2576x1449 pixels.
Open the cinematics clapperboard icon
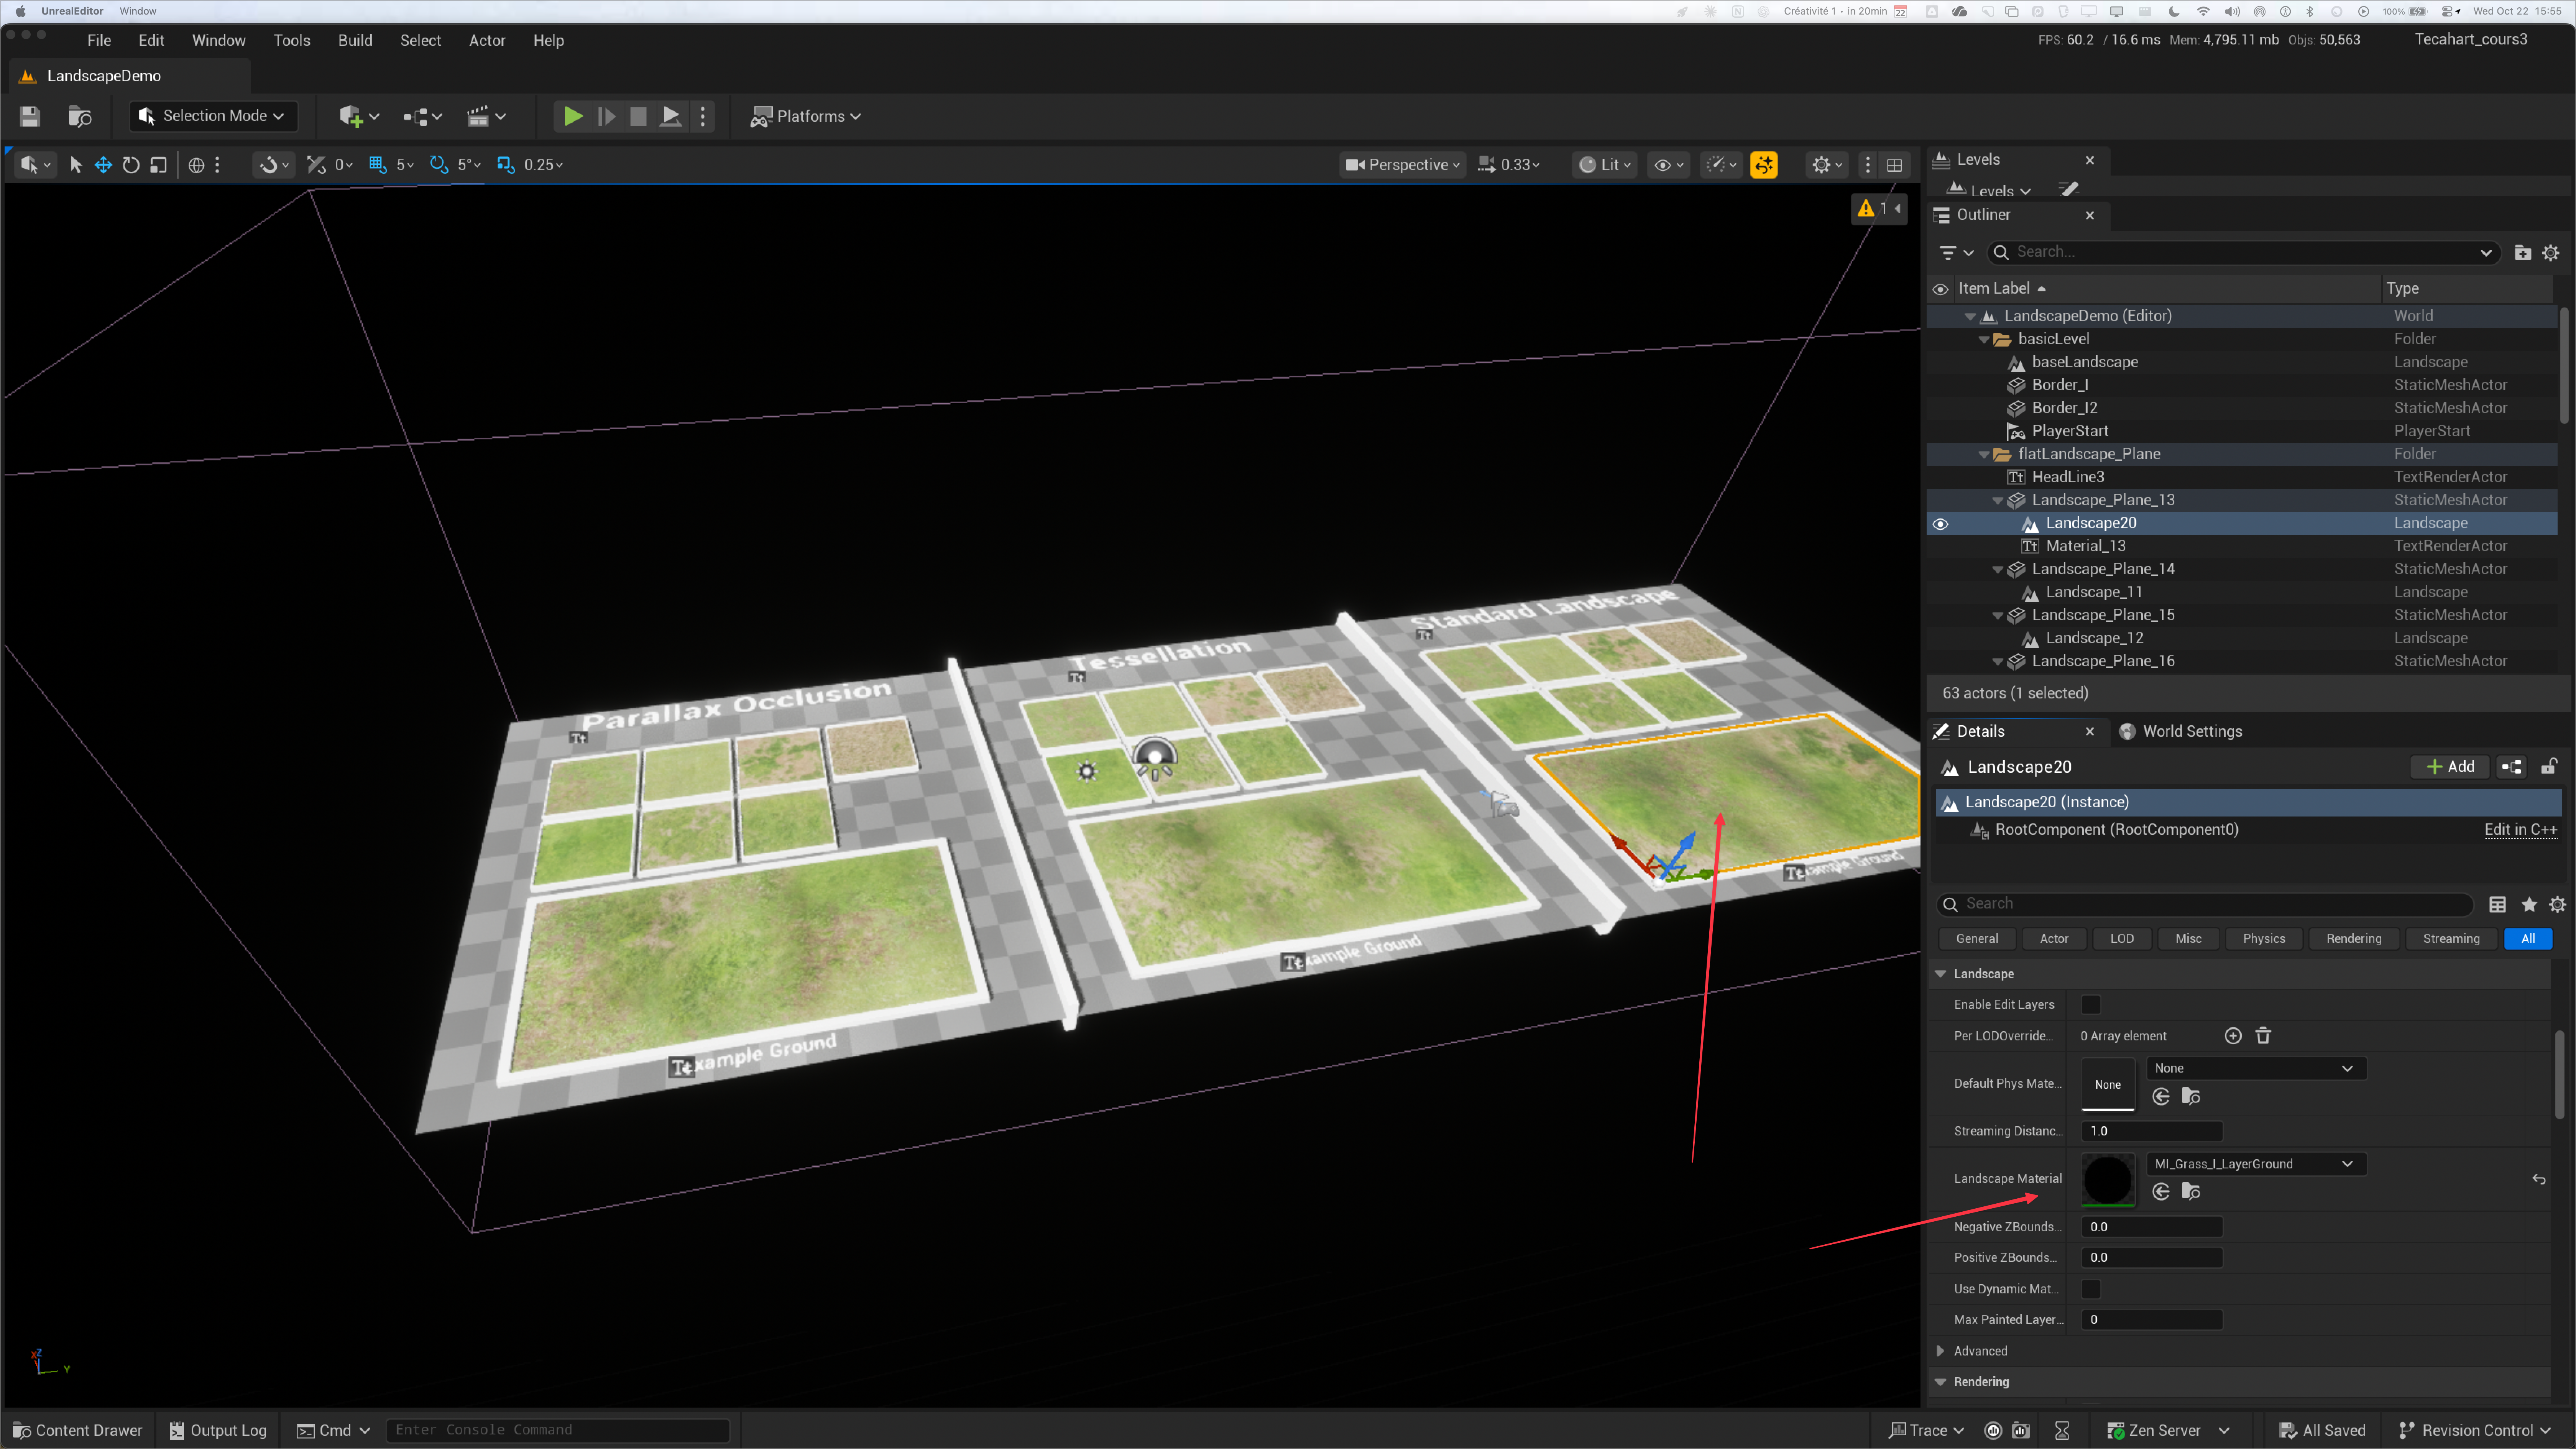pyautogui.click(x=486, y=116)
